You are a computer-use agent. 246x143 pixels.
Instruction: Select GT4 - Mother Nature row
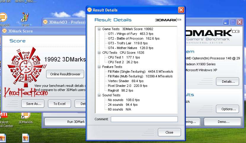(x=130, y=48)
